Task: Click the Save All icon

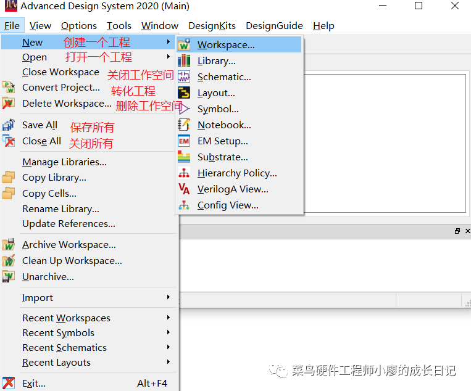Action: click(x=9, y=125)
